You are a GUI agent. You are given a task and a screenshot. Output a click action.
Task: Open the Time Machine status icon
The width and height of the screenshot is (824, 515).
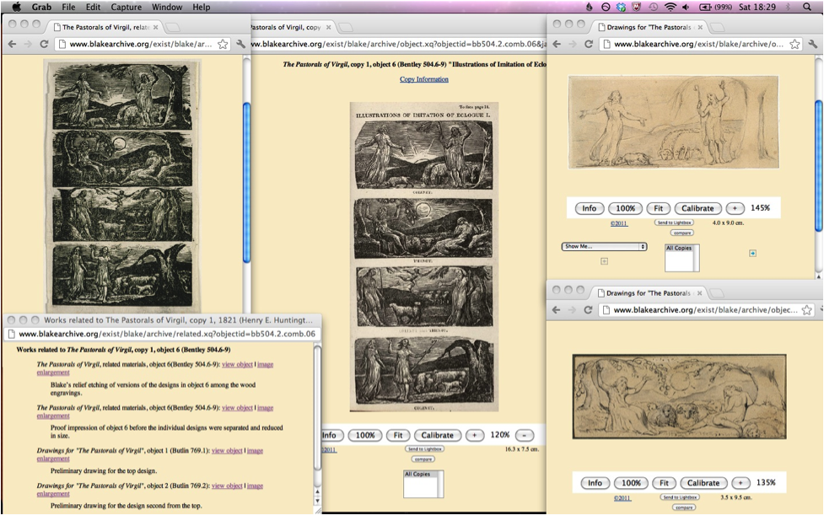tap(653, 7)
